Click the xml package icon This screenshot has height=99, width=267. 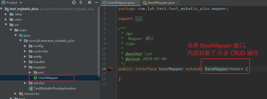click(x=35, y=73)
